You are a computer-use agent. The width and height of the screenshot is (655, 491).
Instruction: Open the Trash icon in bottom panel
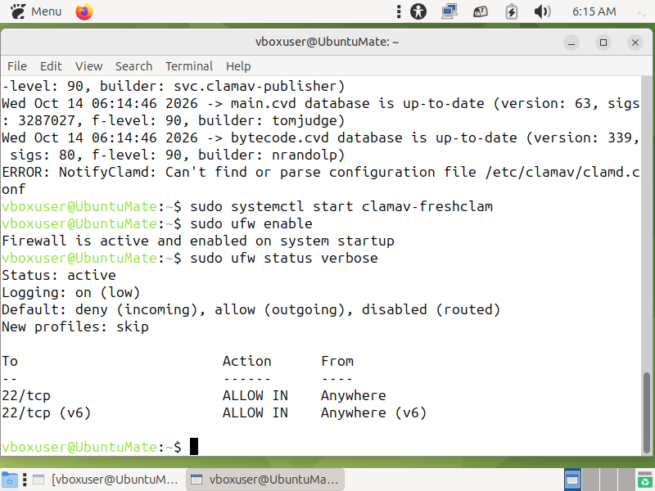point(645,480)
